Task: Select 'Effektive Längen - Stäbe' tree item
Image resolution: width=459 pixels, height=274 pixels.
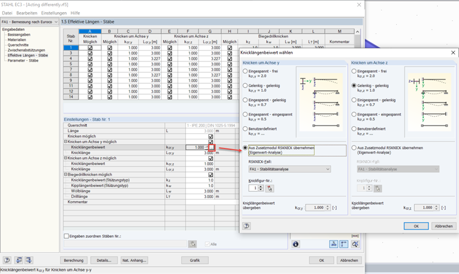Action: tap(28, 56)
